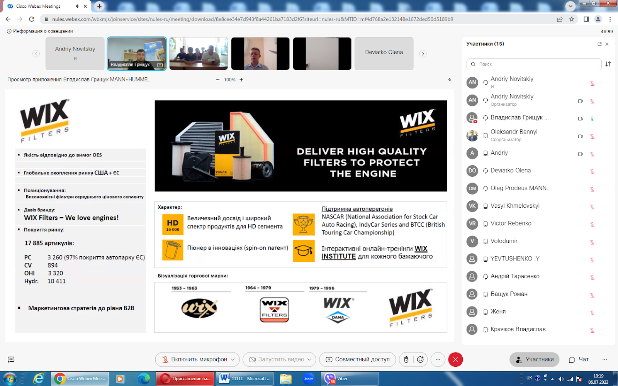The image size is (618, 386).
Task: Go back in browser
Action: point(8,19)
